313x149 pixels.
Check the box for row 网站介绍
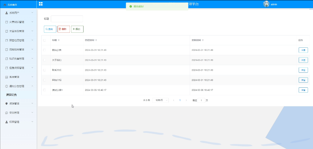tap(44, 80)
